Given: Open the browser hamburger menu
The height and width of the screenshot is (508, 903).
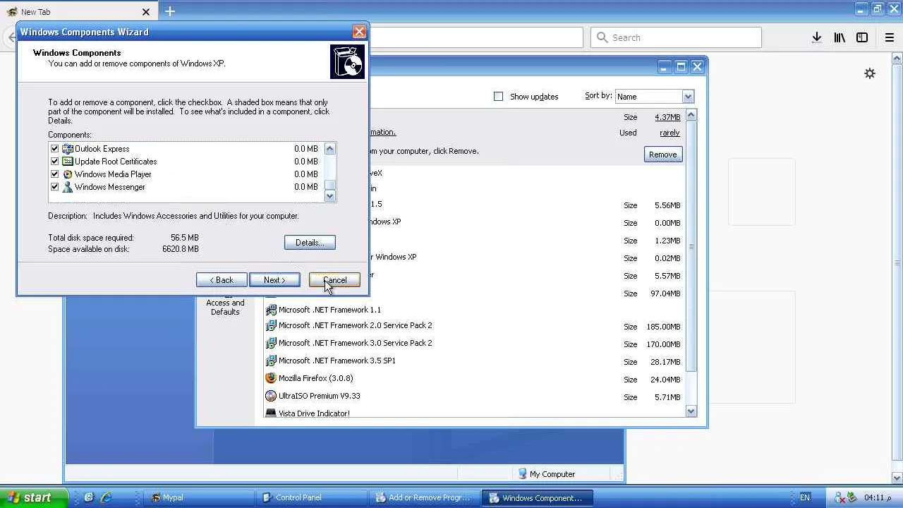Looking at the screenshot, I should pos(890,37).
